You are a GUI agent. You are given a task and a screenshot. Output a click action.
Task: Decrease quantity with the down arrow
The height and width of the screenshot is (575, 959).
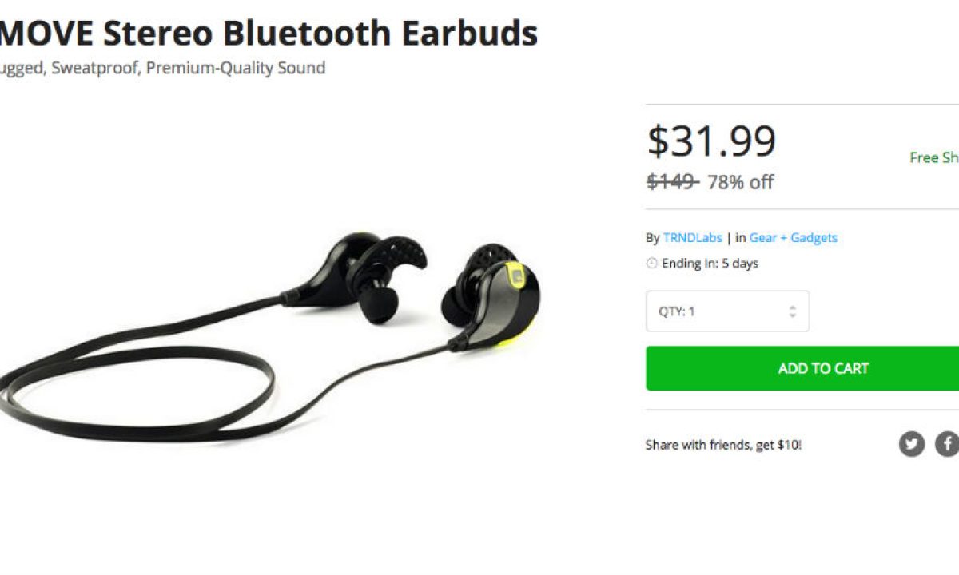792,315
